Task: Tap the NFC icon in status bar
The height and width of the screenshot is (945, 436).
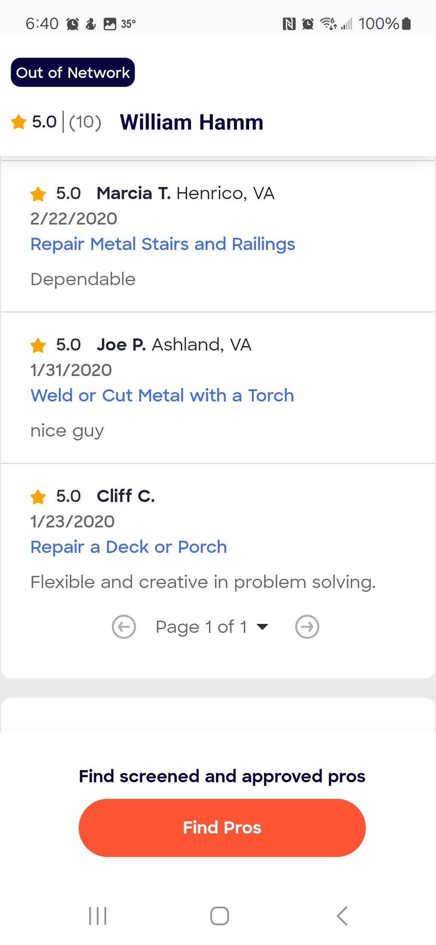Action: tap(289, 24)
